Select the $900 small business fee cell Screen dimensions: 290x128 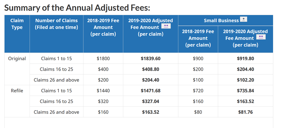198,59
